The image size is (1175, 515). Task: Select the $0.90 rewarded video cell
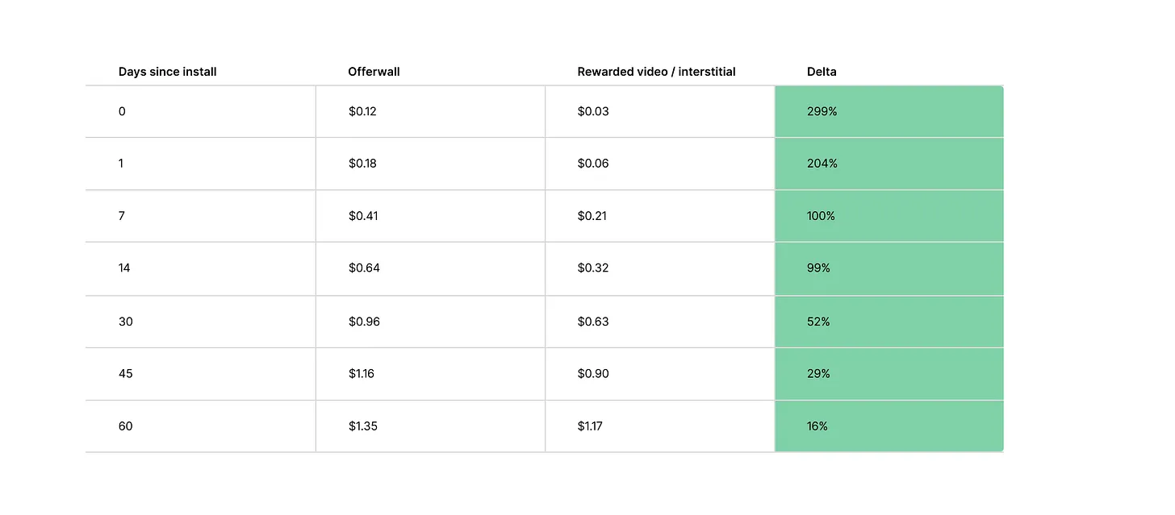593,374
